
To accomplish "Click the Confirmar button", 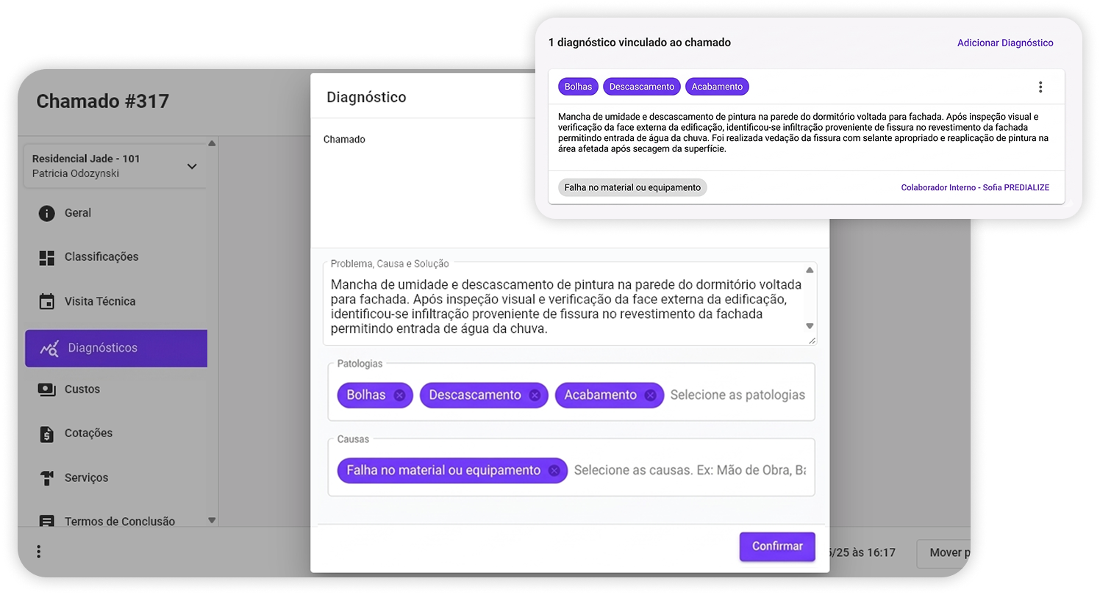I will [x=776, y=547].
